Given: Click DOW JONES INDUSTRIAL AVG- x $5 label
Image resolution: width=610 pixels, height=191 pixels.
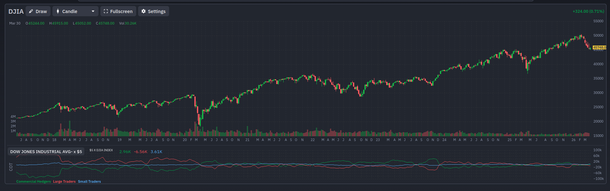Looking at the screenshot, I should click(46, 152).
